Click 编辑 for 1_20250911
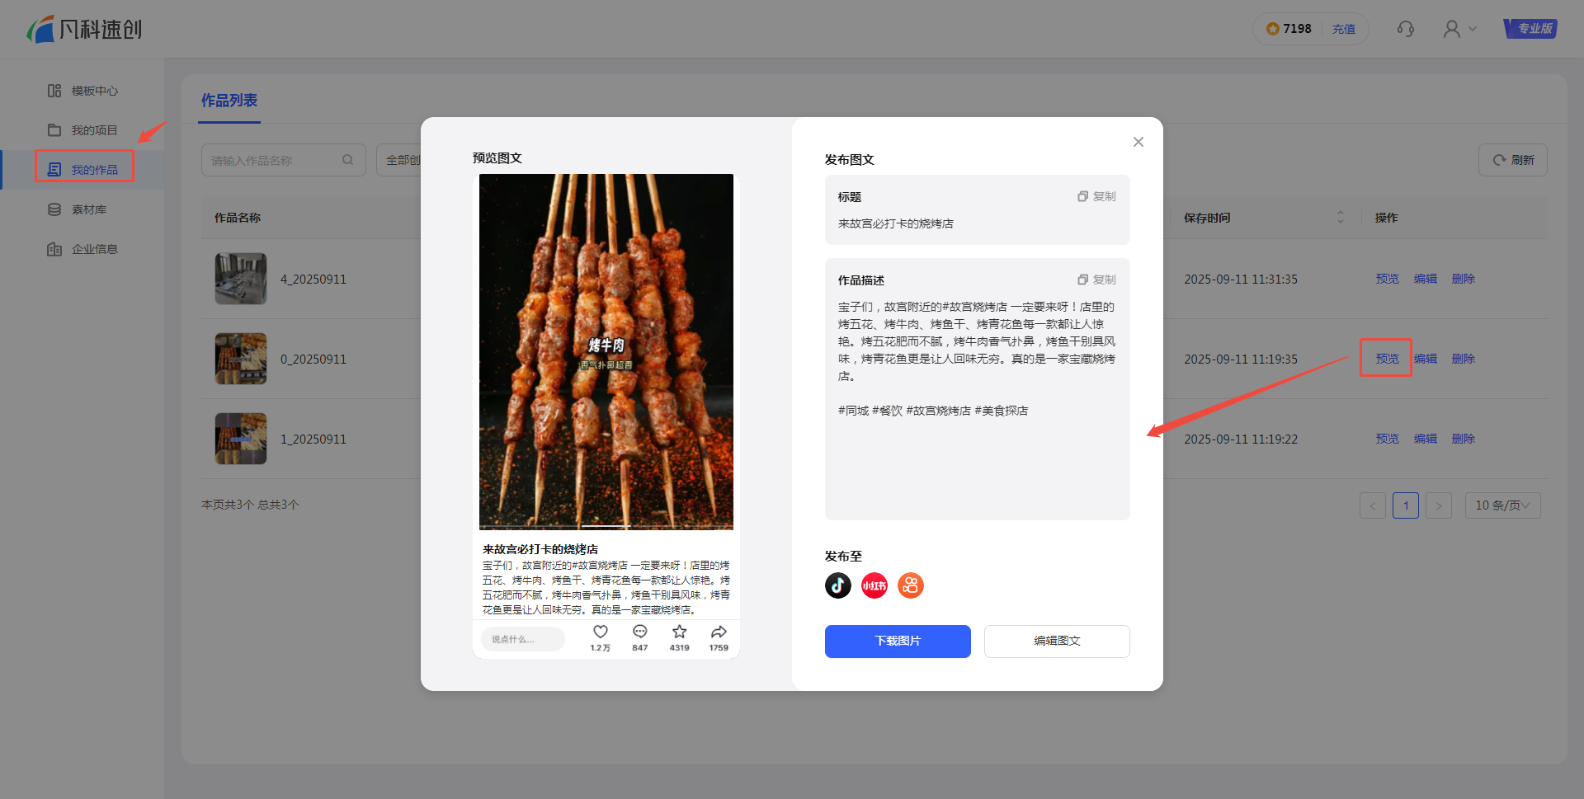Screen dimensions: 1584x799 (1426, 439)
